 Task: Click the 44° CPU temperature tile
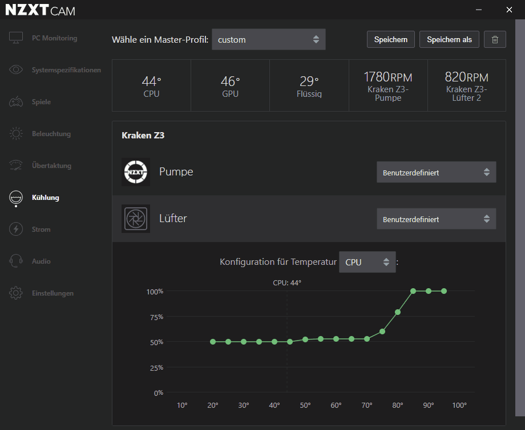coord(151,85)
